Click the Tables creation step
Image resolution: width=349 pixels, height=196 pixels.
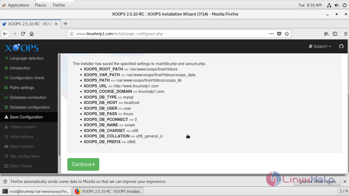(x=23, y=127)
